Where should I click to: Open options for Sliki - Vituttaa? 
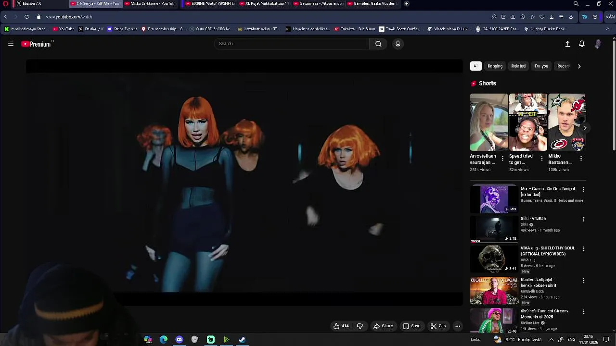click(583, 219)
